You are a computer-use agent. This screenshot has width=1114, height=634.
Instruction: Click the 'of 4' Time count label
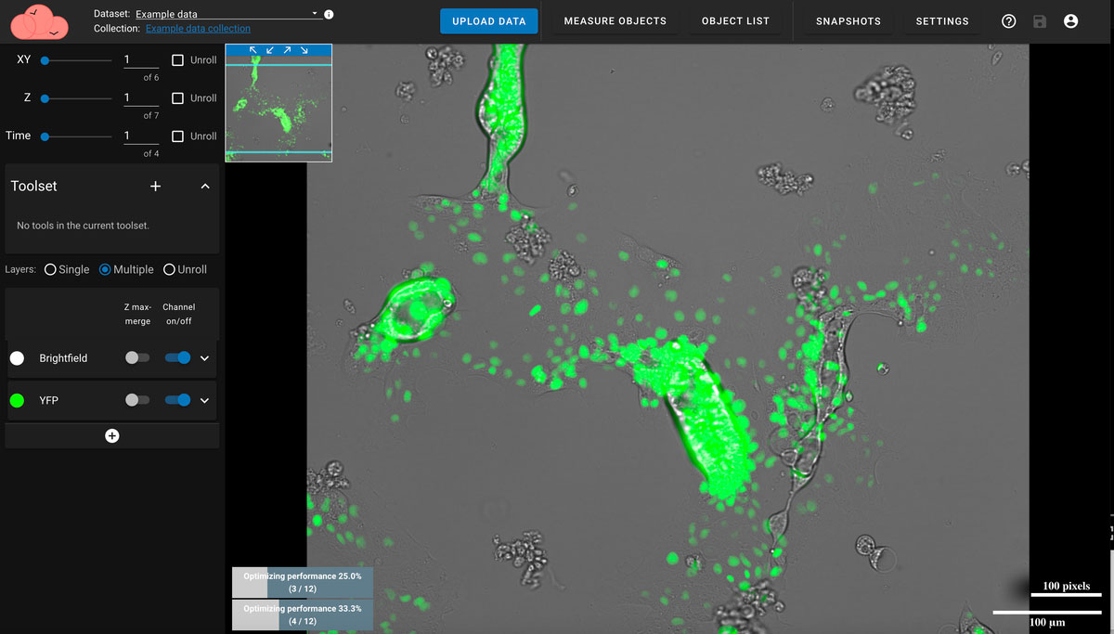(151, 154)
